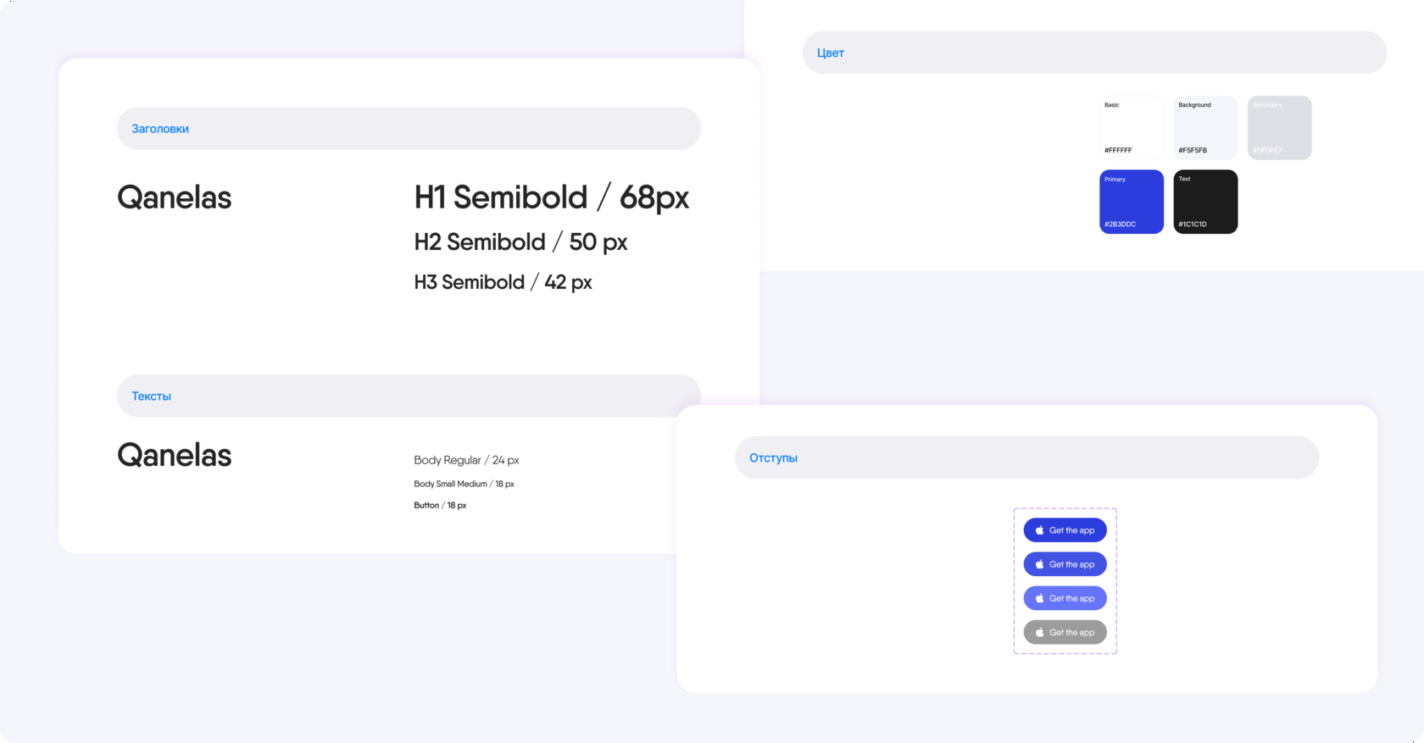
Task: Open the 'Цвет' section header
Action: pyautogui.click(x=1094, y=53)
